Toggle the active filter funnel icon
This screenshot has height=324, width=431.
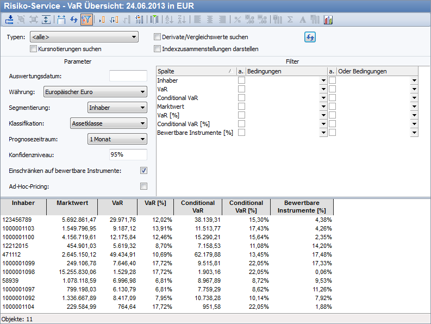86,20
